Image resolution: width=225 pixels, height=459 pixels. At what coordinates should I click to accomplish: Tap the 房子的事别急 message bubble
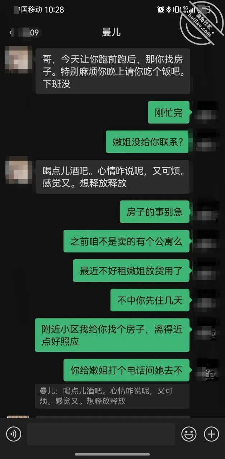pos(155,212)
